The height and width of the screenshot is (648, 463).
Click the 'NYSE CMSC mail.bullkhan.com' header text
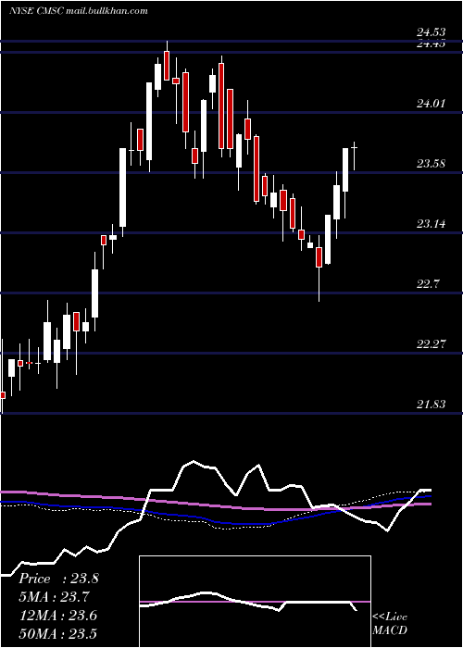tap(79, 11)
